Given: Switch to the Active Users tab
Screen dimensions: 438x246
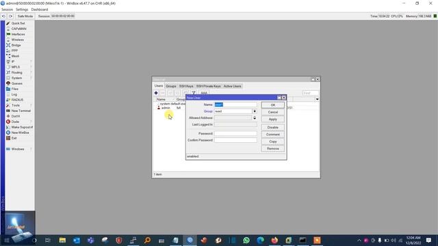Looking at the screenshot, I should point(233,86).
